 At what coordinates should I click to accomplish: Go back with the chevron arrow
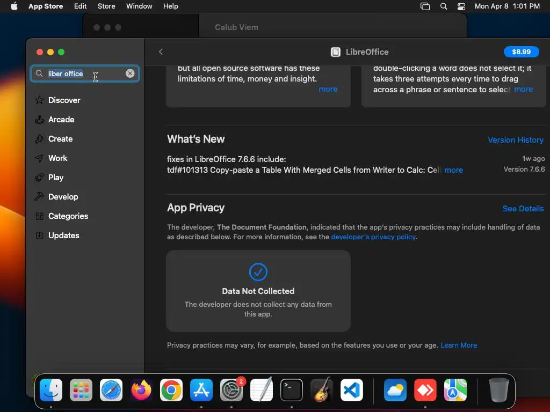(x=161, y=52)
